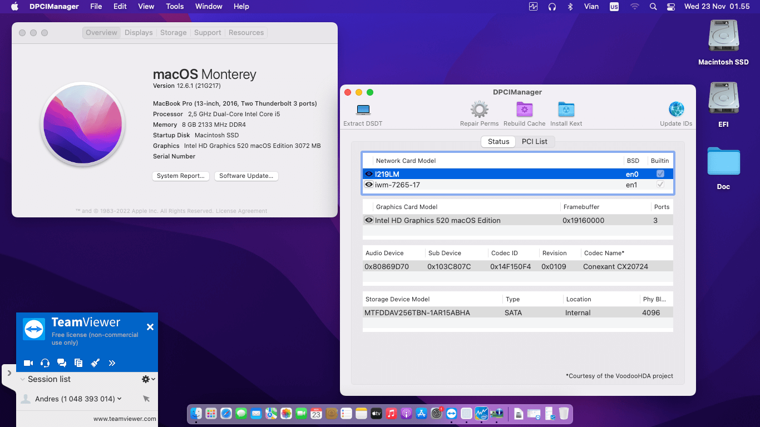Open Install Kext via its toolbar icon

(x=566, y=110)
